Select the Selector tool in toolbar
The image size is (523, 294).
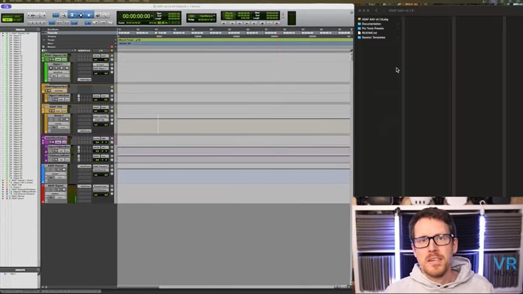81,15
